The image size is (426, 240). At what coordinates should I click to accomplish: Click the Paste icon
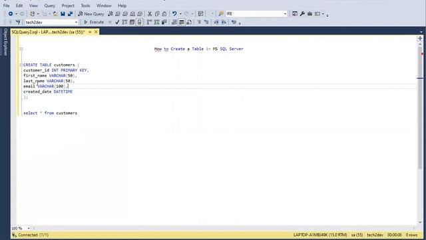(164, 13)
